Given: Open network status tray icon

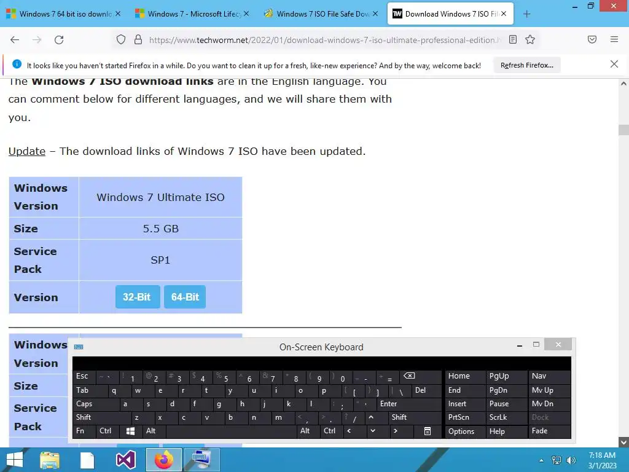Looking at the screenshot, I should click(x=557, y=460).
